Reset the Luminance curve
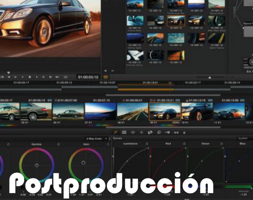The height and width of the screenshot is (200, 253). pyautogui.click(x=147, y=143)
